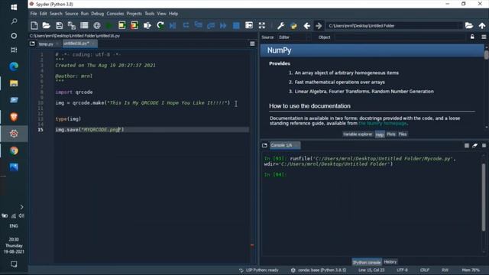Re-run the last script
489x275 pixels.
tap(160, 25)
